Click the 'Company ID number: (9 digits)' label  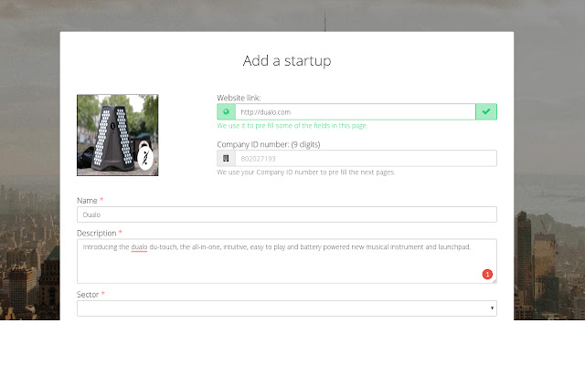(x=269, y=144)
